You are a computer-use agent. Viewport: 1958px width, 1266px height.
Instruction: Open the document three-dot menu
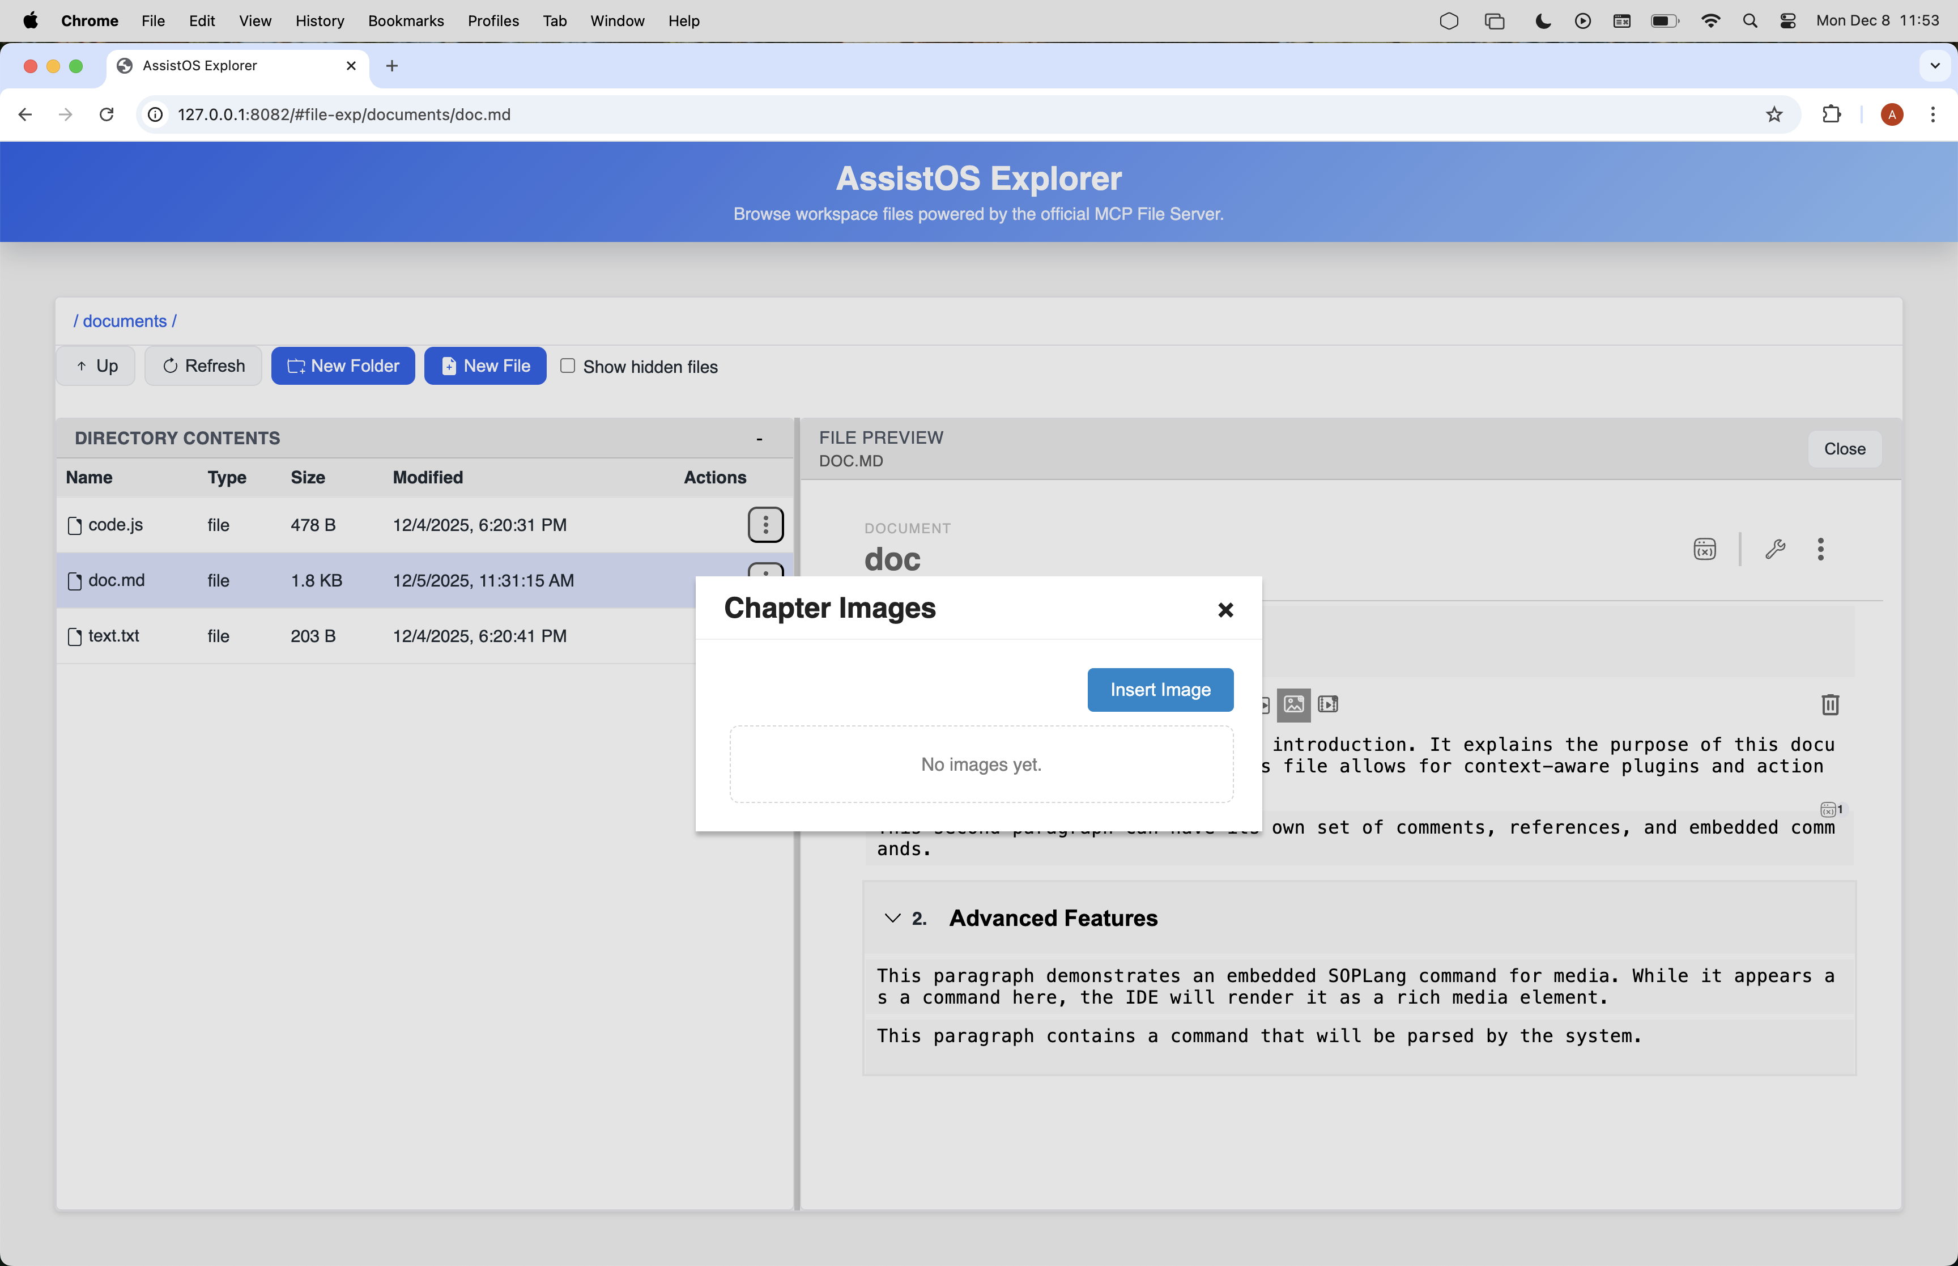pyautogui.click(x=1820, y=549)
